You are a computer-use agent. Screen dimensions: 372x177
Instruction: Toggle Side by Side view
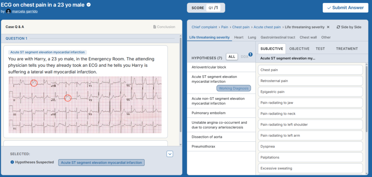click(x=349, y=27)
